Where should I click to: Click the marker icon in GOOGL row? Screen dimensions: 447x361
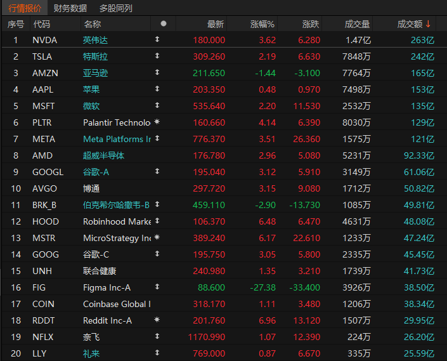click(x=157, y=171)
